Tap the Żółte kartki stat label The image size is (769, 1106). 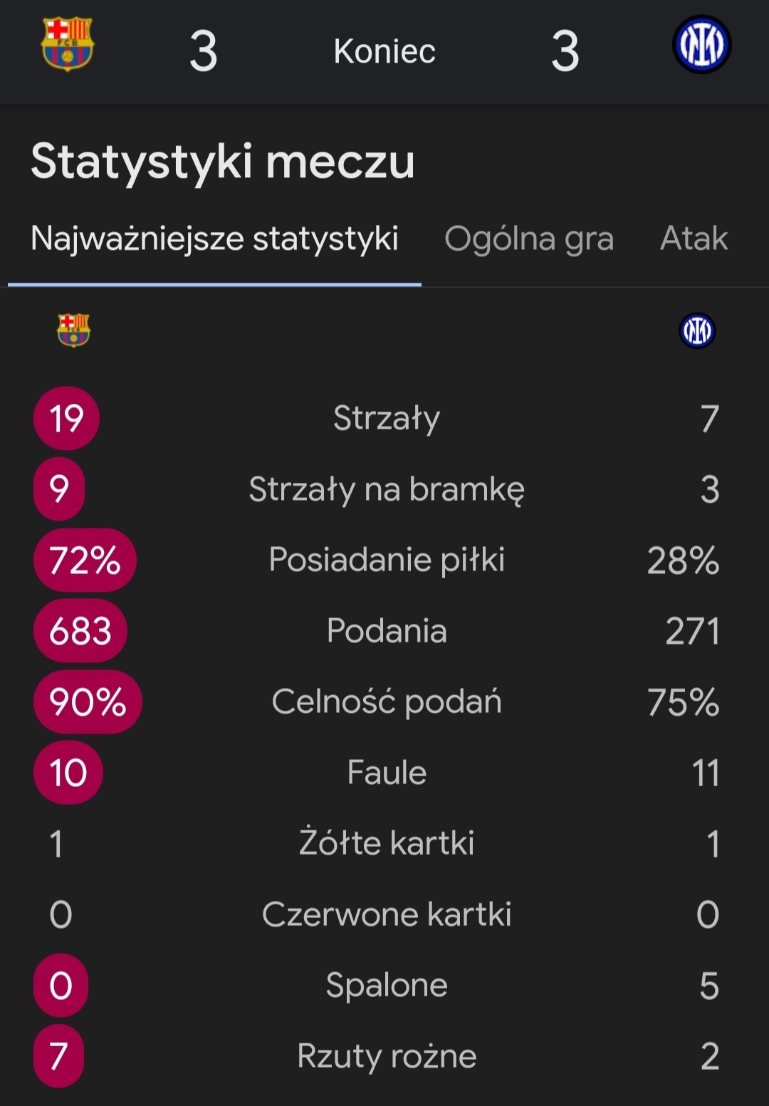pyautogui.click(x=387, y=843)
